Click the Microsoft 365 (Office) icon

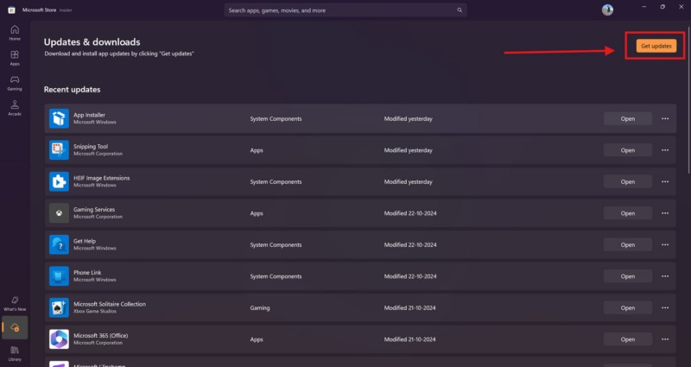tap(59, 339)
